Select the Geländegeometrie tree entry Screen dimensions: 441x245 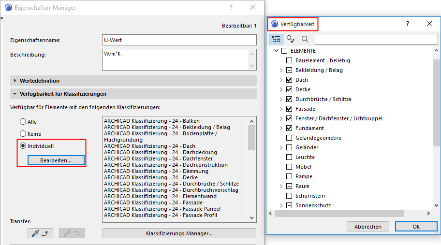(318, 138)
